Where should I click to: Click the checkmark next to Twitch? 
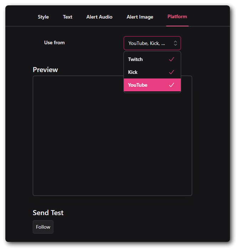[x=172, y=59]
